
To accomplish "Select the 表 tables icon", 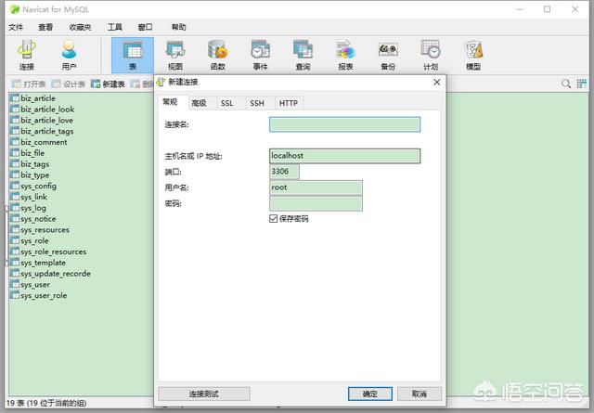I will pyautogui.click(x=133, y=56).
